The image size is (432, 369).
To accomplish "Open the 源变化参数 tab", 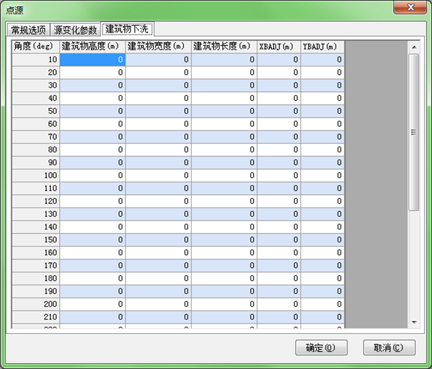I will coord(75,30).
